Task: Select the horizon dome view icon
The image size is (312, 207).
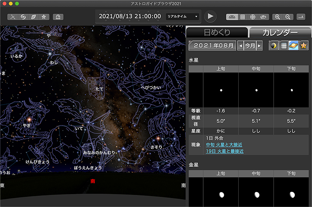Action: pos(232,17)
